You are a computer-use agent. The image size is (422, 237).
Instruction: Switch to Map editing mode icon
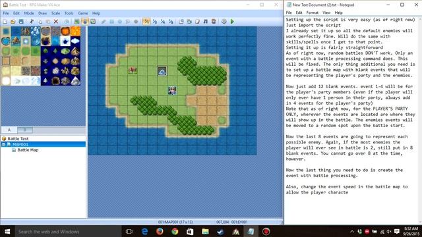[x=77, y=22]
